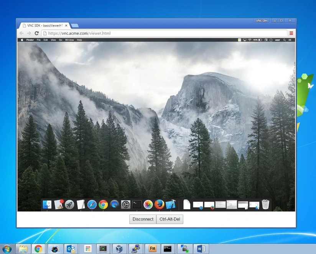Open the Windows Start menu
This screenshot has width=316, height=254.
coord(7,249)
